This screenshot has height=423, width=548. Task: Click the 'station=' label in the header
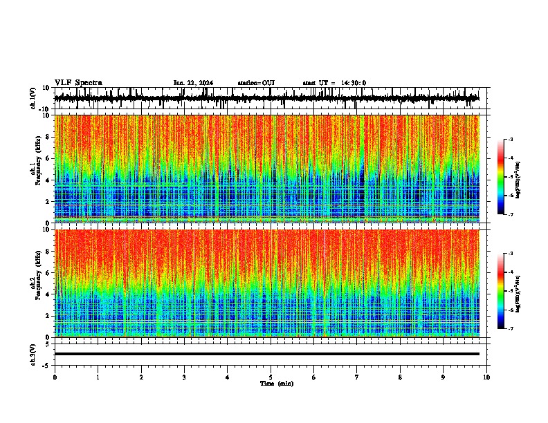point(250,83)
